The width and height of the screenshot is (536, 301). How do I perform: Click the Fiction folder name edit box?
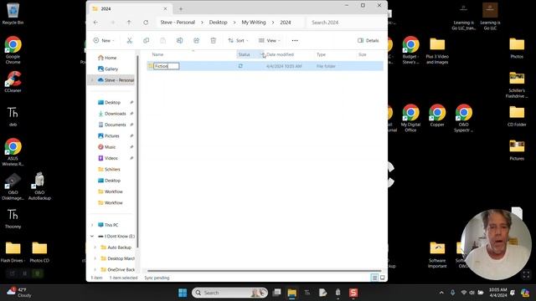coord(166,66)
